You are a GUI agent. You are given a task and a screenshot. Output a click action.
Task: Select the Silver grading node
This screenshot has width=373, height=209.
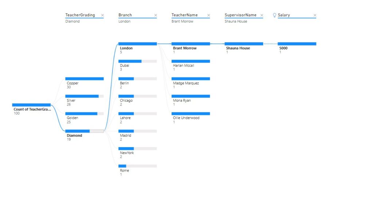click(85, 100)
